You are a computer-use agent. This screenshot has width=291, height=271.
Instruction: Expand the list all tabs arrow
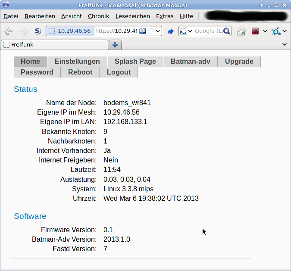click(285, 44)
